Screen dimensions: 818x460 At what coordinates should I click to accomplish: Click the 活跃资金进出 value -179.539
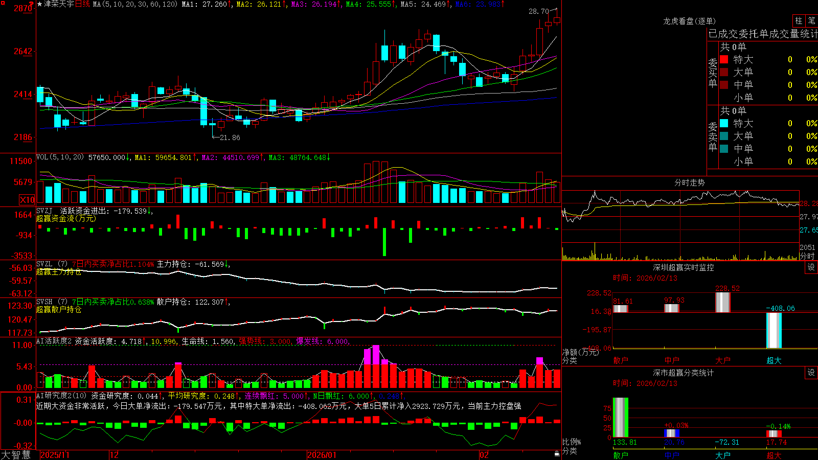click(130, 211)
